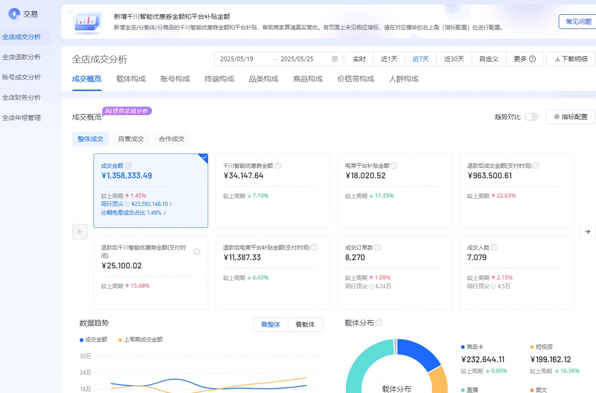Click help icon beside 退款后成交金额(支付时间)
This screenshot has height=393, width=596.
coord(536,165)
